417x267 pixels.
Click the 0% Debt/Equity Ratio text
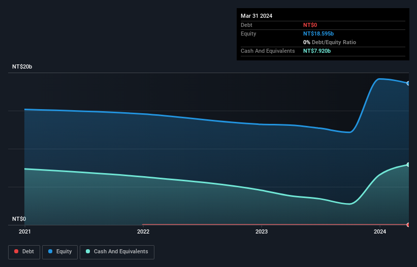click(330, 42)
